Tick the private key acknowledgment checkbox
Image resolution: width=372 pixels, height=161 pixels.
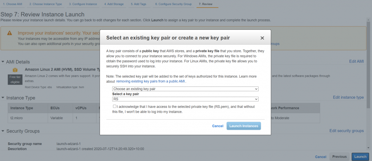coord(115,106)
